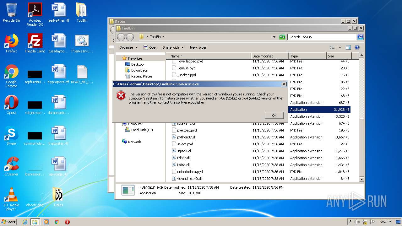
Task: Select the tk86t.dll file
Action: pos(183,165)
